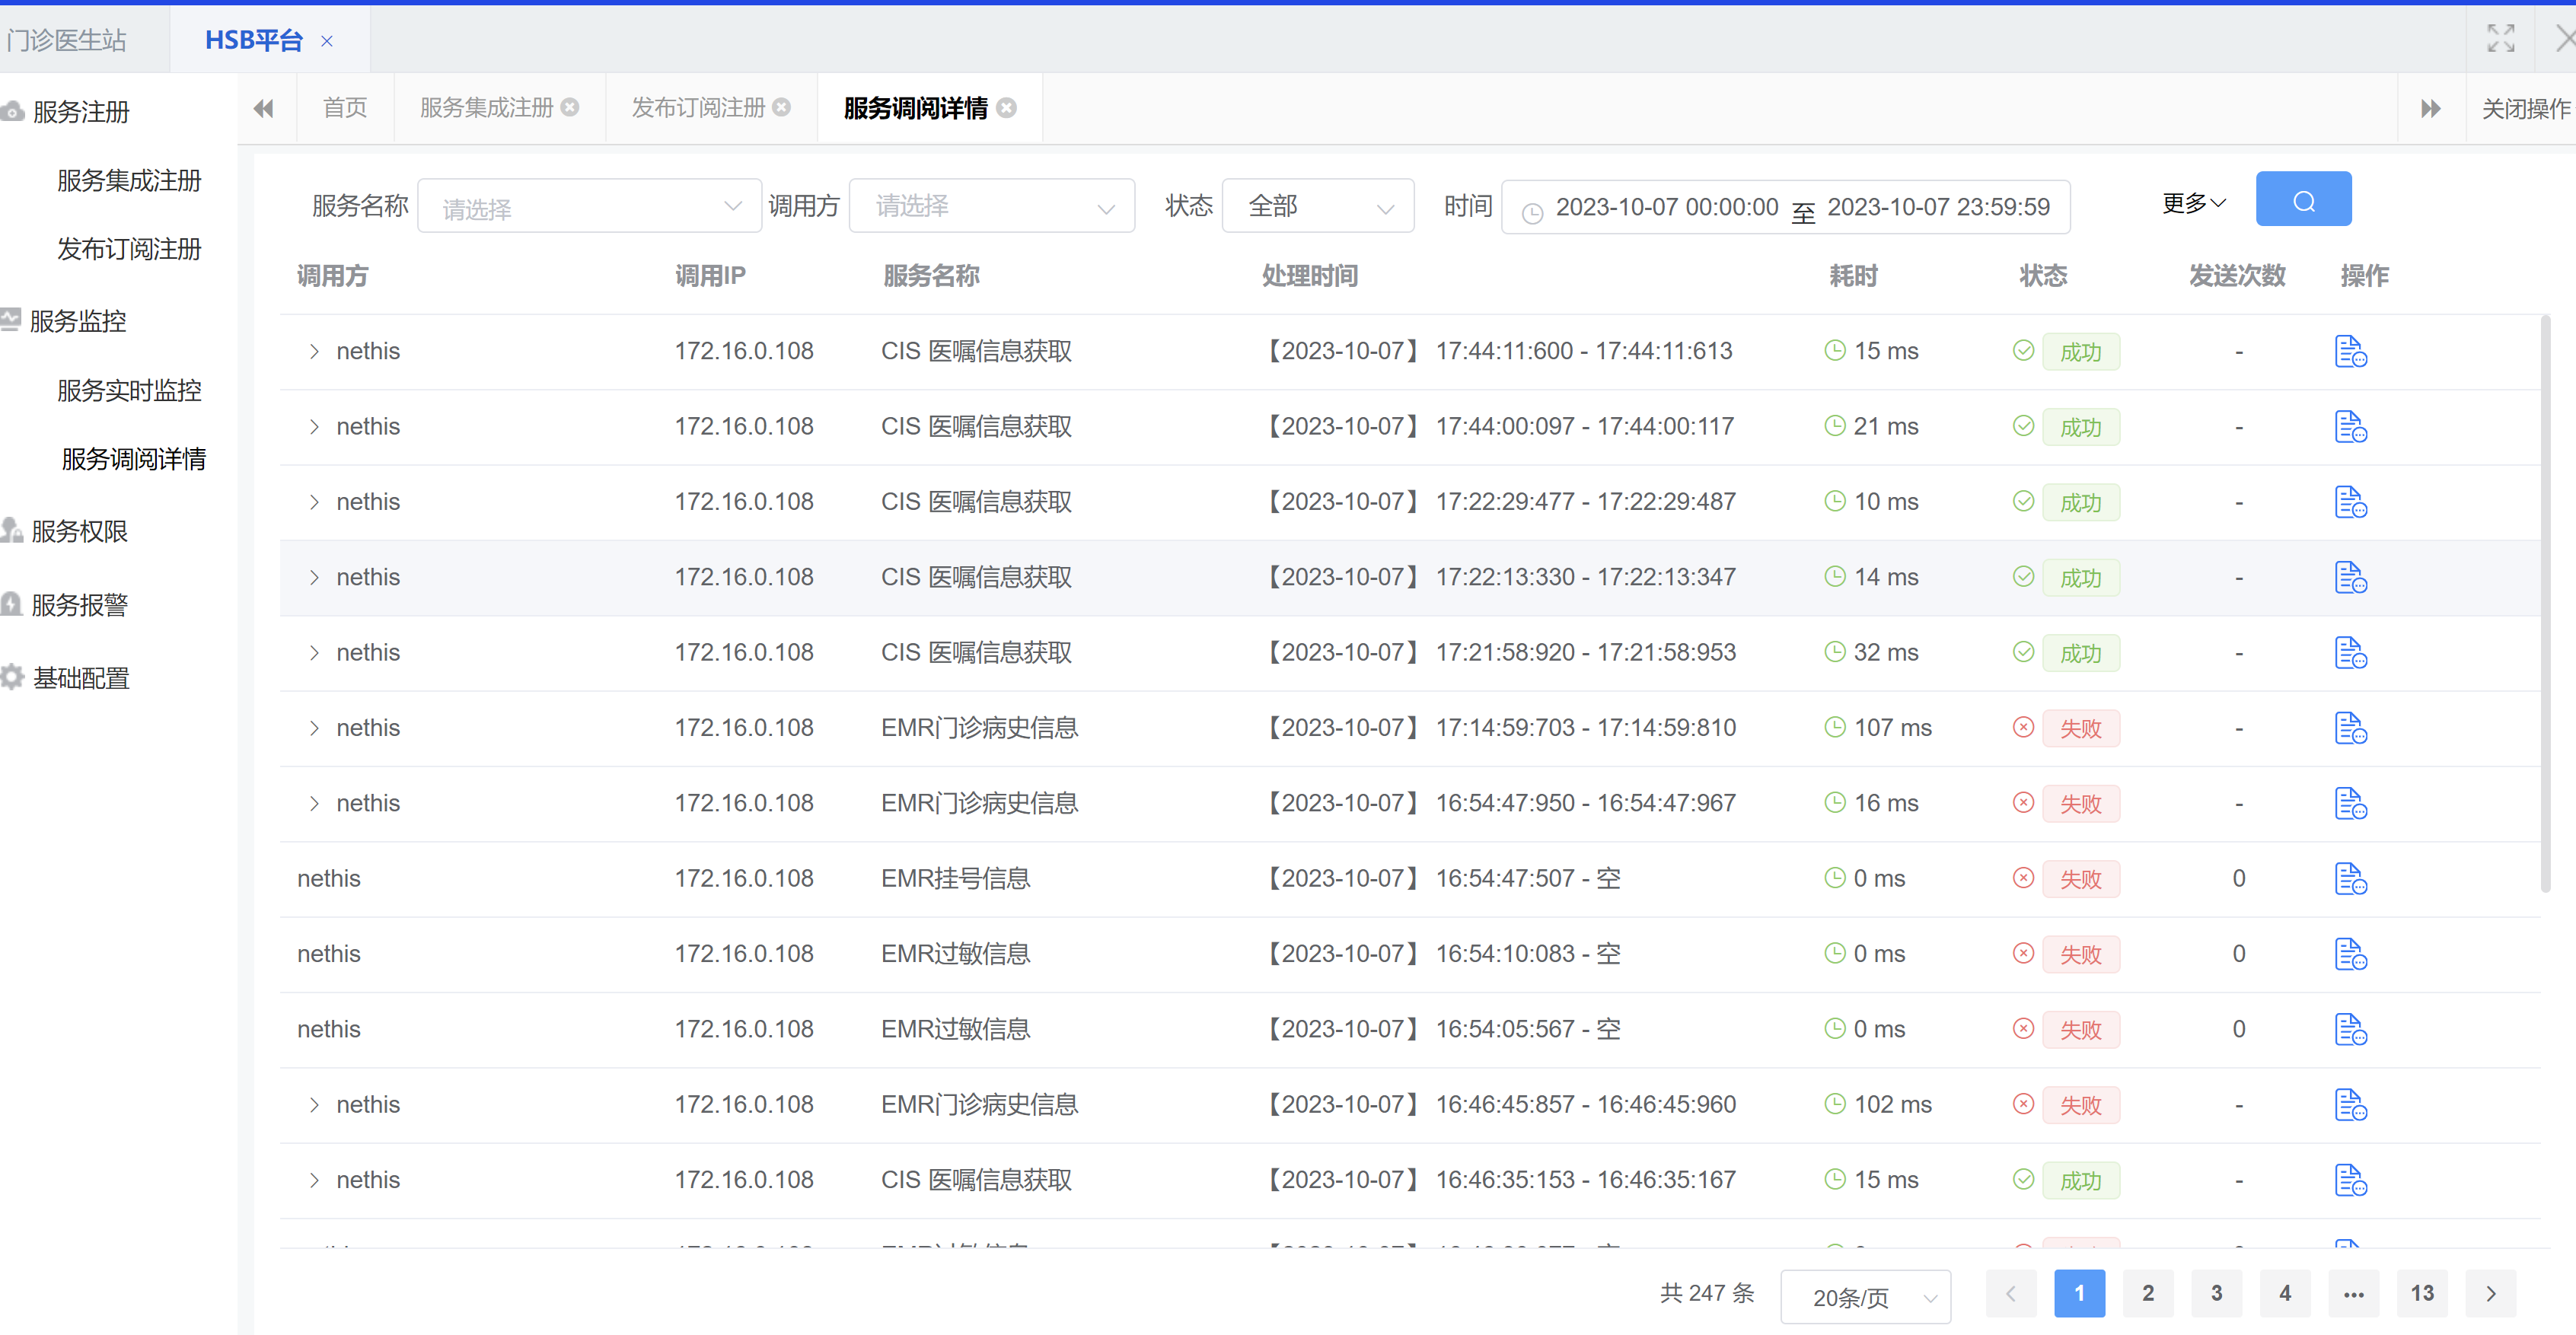The height and width of the screenshot is (1335, 2576).
Task: Go to page 13
Action: tap(2422, 1294)
